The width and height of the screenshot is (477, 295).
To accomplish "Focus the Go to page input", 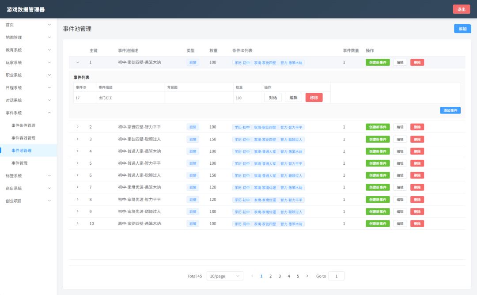I will pyautogui.click(x=336, y=276).
